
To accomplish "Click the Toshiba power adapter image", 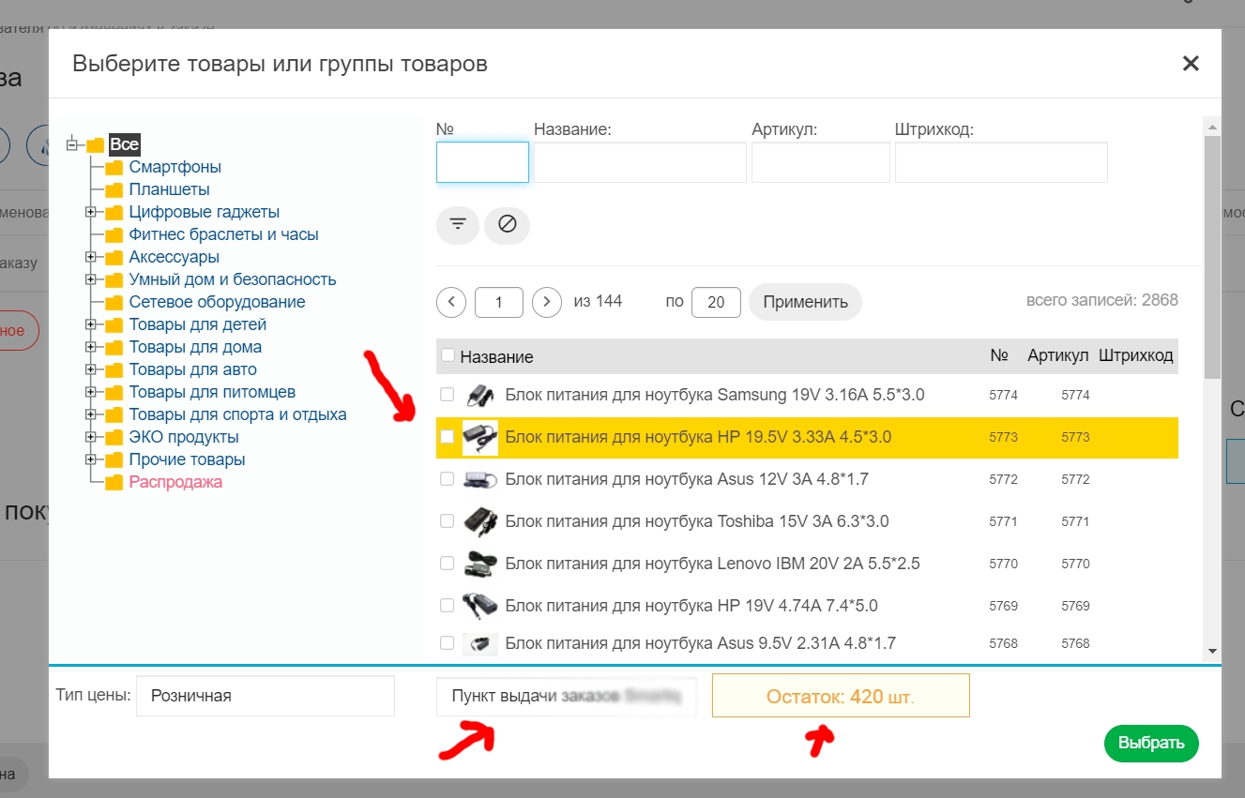I will 480,520.
